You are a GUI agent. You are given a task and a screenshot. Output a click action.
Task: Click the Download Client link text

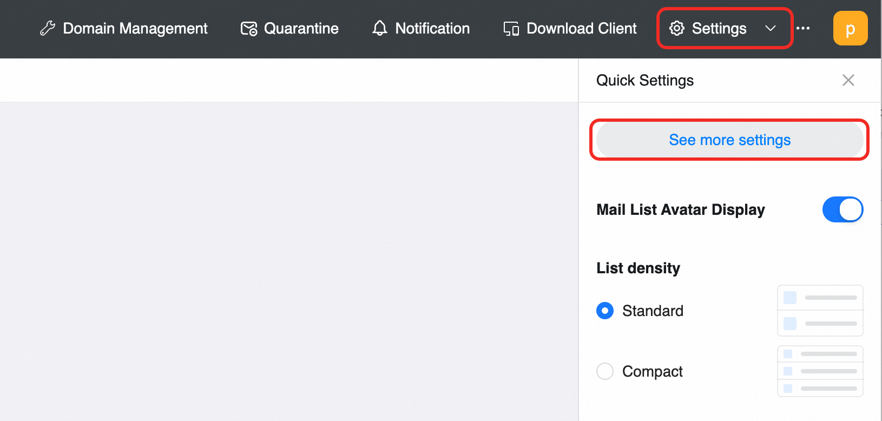coord(582,28)
